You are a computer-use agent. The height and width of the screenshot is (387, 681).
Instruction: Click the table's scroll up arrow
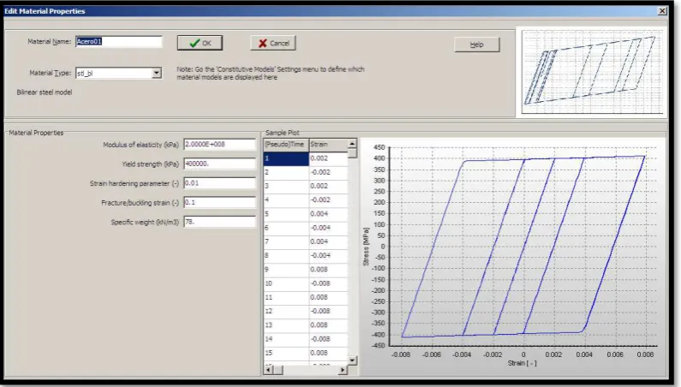click(x=352, y=144)
